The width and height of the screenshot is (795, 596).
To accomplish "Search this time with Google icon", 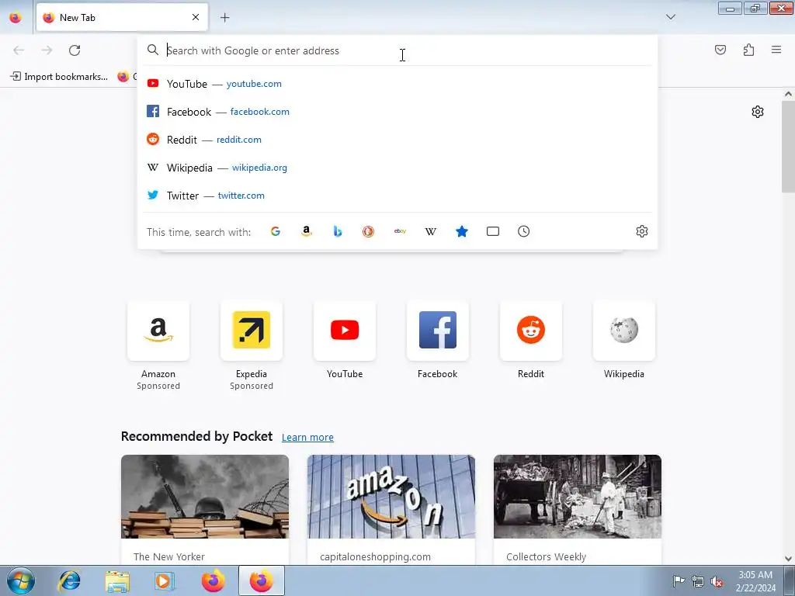I will pyautogui.click(x=276, y=231).
